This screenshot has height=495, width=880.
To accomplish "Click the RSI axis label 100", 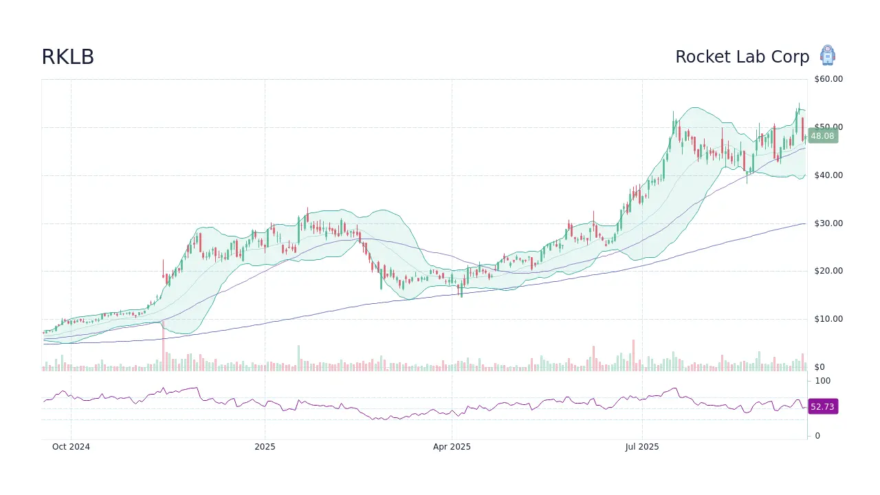I will (x=823, y=381).
